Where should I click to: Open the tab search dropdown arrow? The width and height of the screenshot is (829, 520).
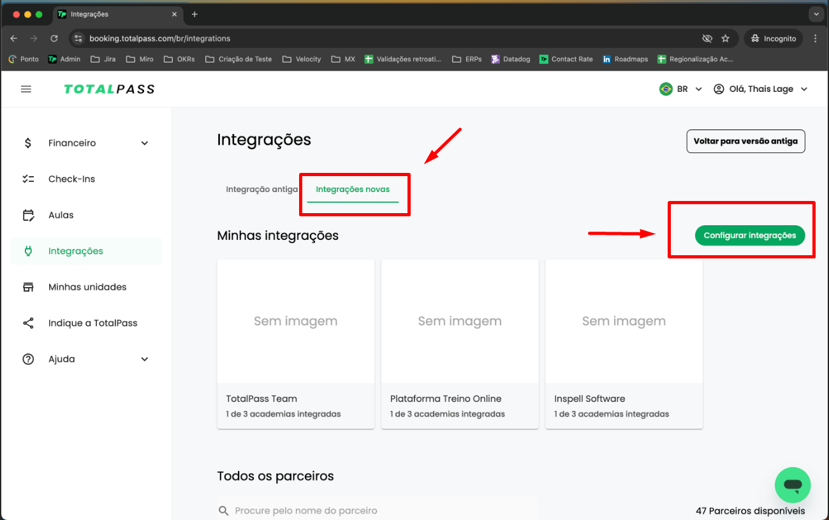click(x=816, y=14)
